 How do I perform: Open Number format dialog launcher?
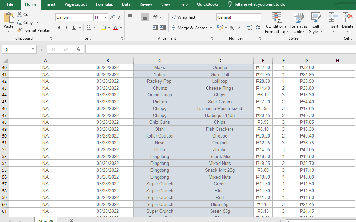point(260,39)
